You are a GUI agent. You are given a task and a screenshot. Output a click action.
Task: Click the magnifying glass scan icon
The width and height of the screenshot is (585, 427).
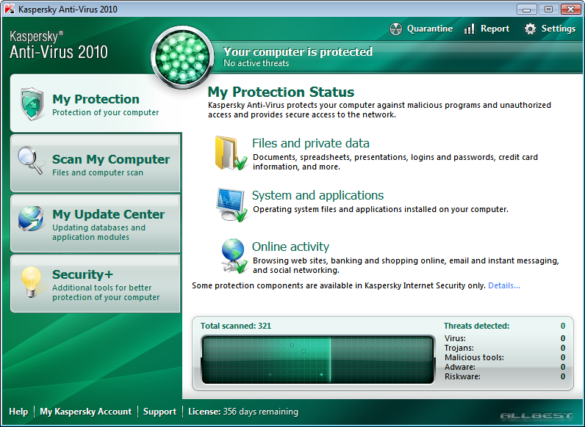pyautogui.click(x=30, y=161)
